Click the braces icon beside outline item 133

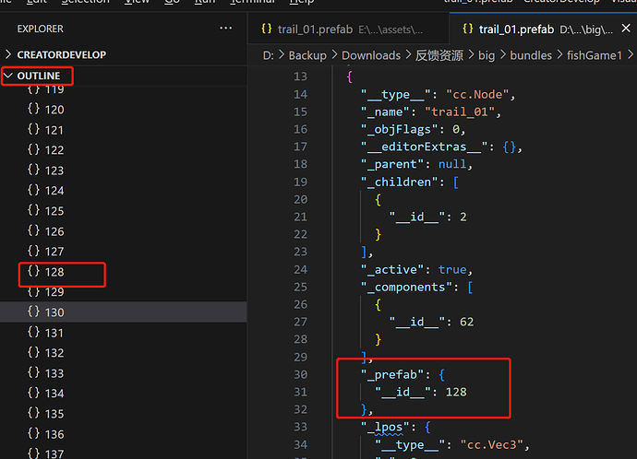coord(34,373)
